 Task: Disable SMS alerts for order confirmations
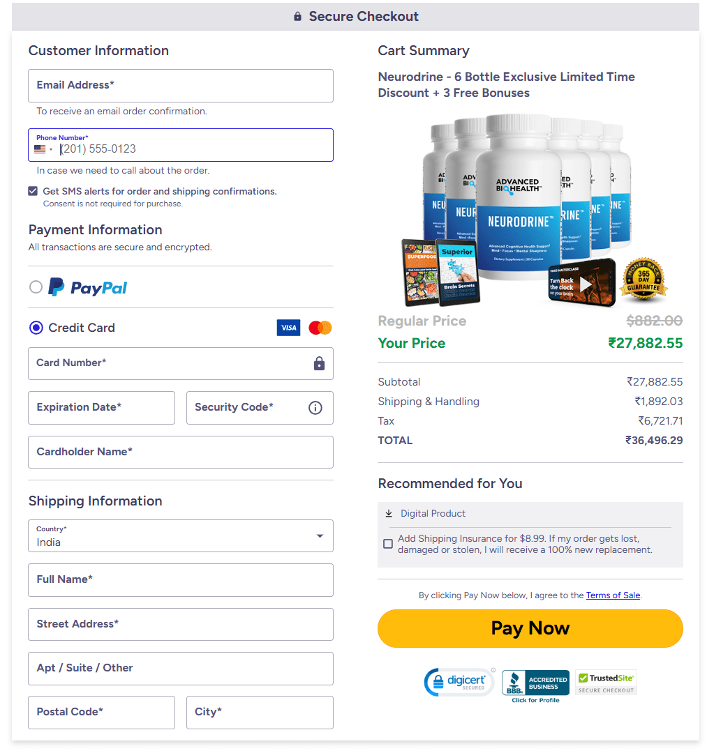click(x=32, y=190)
